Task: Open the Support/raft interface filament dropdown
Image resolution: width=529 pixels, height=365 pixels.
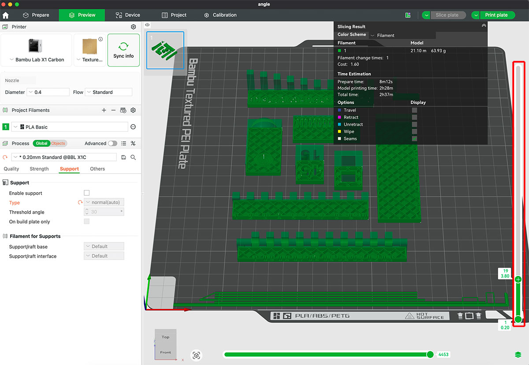Action: (x=104, y=256)
